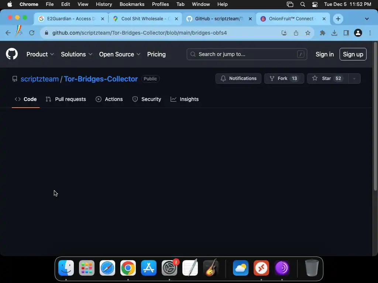
Task: Open Control Center in the menu bar
Action: pos(315,4)
